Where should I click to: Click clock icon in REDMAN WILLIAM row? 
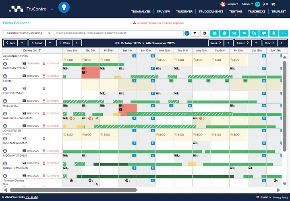5,151
